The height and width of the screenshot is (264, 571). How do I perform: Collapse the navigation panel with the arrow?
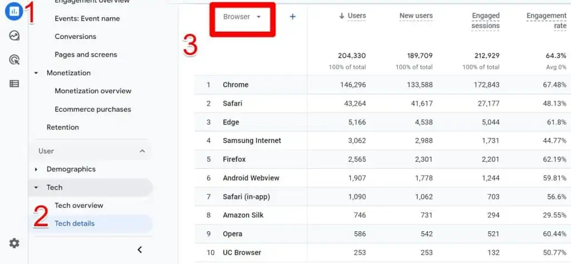pyautogui.click(x=140, y=250)
